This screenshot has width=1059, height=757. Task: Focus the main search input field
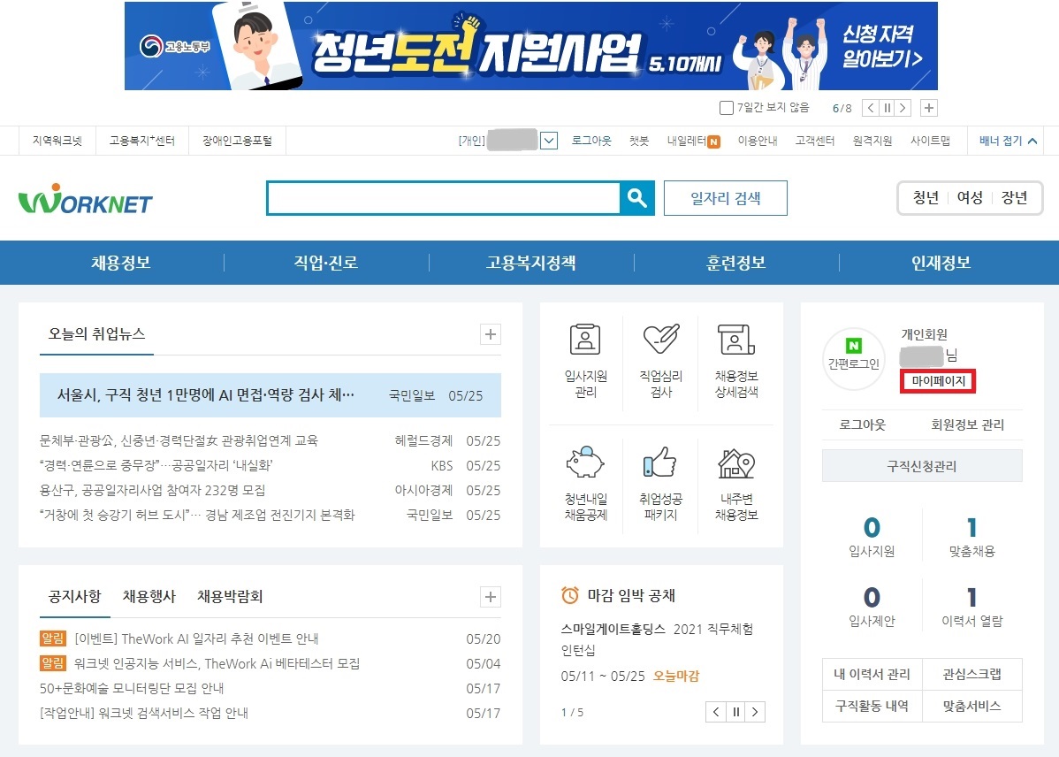(x=444, y=198)
